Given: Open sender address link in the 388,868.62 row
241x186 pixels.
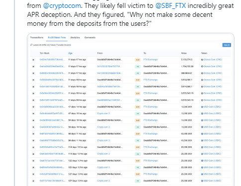Looking at the screenshot, I should tap(109, 73).
